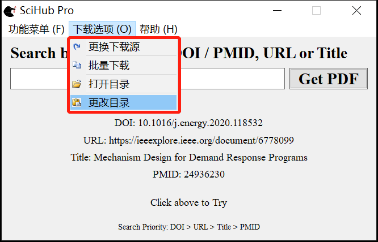Open the 帮助 (H) menu

coord(158,29)
